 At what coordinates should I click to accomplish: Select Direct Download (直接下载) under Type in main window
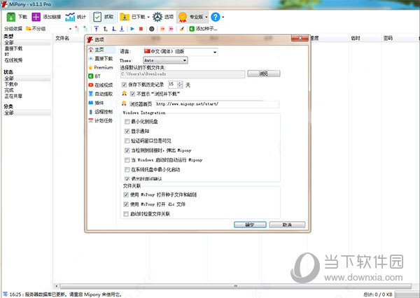(x=14, y=48)
